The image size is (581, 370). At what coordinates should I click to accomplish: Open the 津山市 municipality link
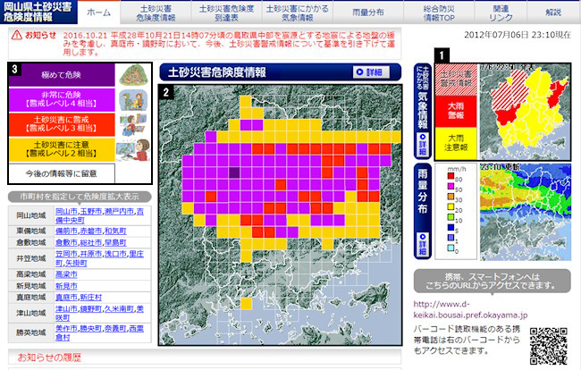pyautogui.click(x=66, y=312)
